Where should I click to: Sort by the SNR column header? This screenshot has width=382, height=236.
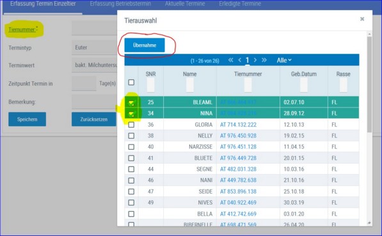click(x=150, y=74)
